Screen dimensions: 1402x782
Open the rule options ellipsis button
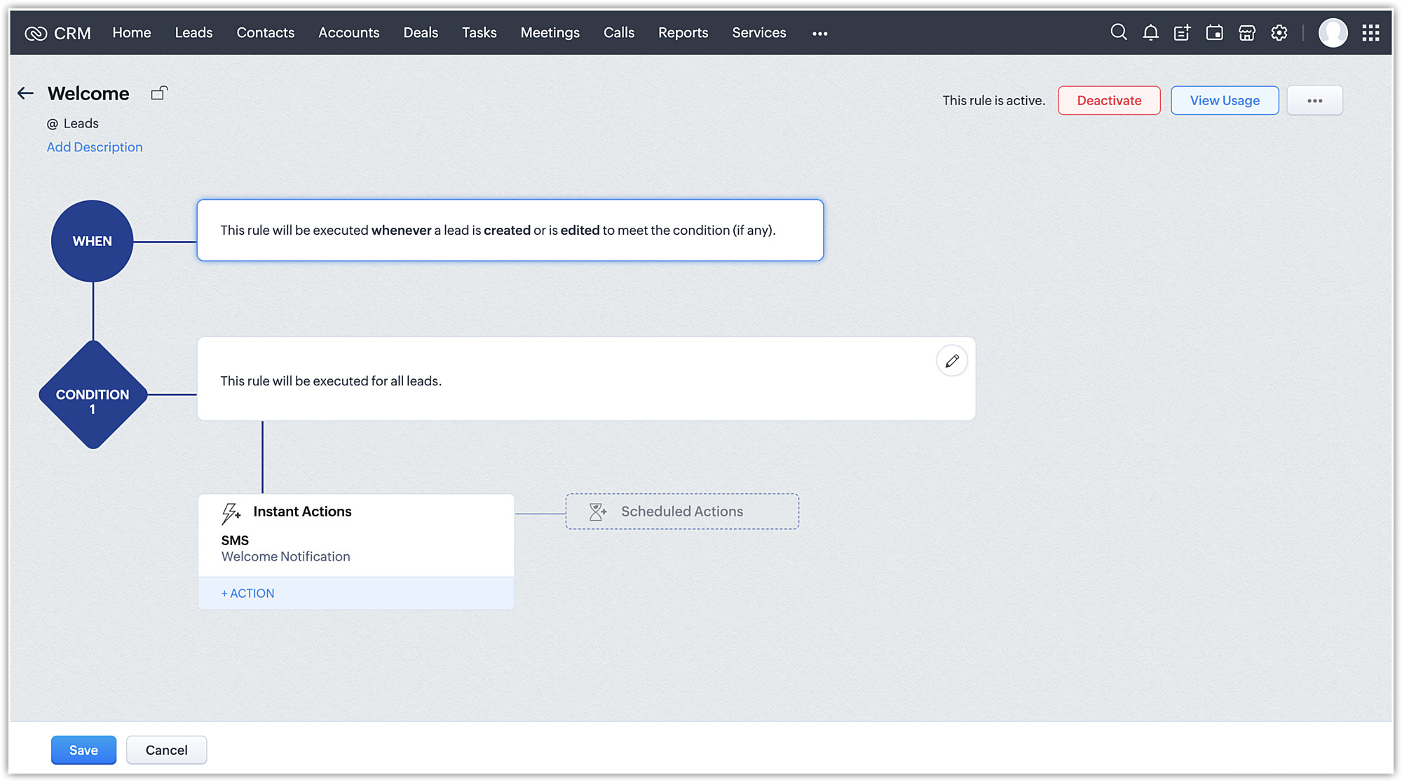pyautogui.click(x=1314, y=100)
